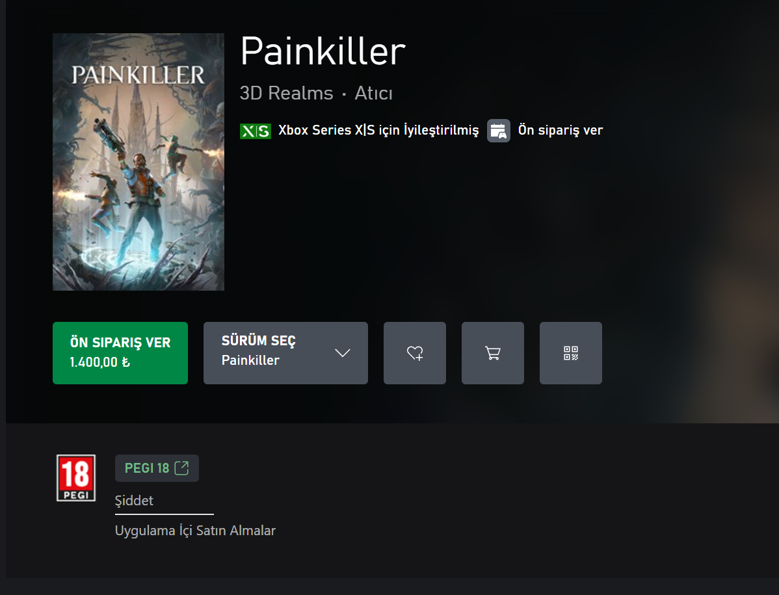Open the PEGI 18 rating link
This screenshot has width=779, height=595.
157,468
